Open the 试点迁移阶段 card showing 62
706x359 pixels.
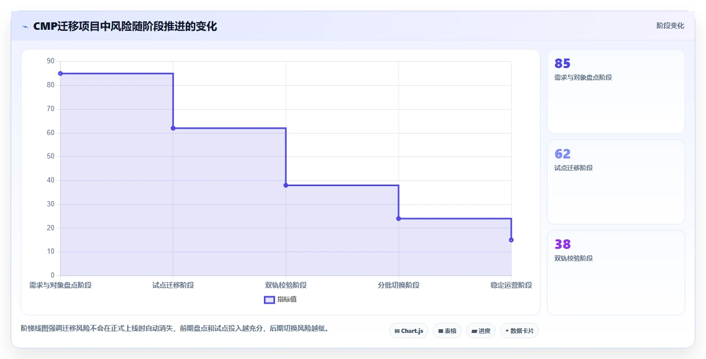pyautogui.click(x=616, y=182)
